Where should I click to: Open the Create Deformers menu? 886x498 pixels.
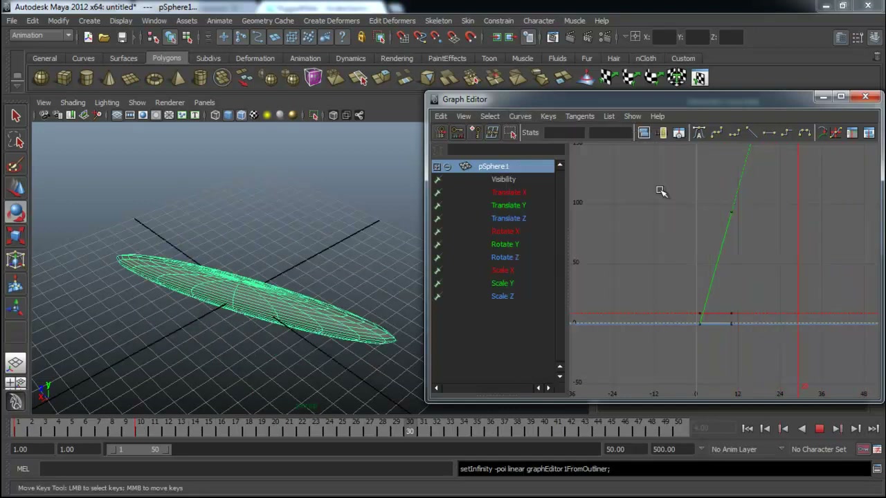(x=332, y=21)
